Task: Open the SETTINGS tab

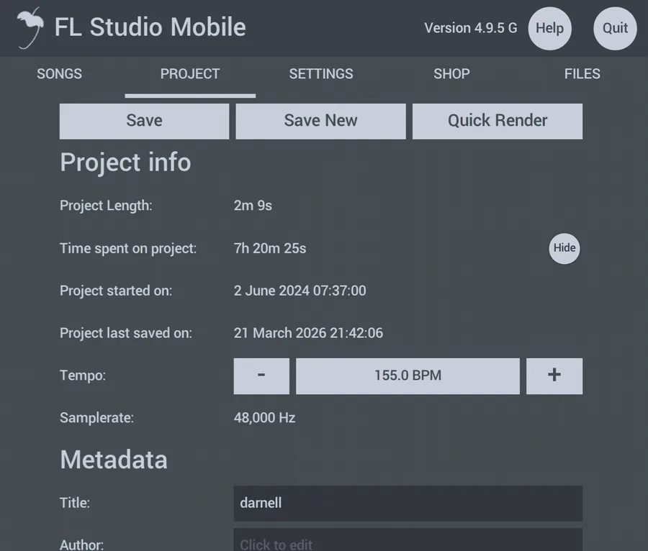Action: (x=321, y=74)
